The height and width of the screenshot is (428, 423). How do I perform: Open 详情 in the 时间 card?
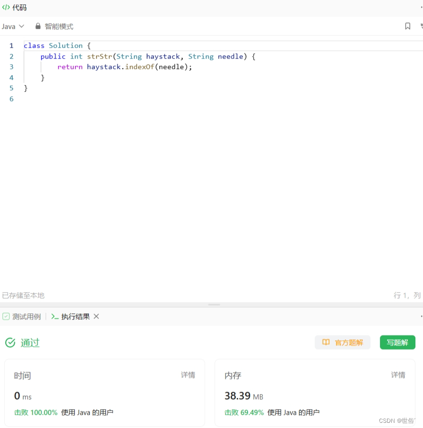188,375
